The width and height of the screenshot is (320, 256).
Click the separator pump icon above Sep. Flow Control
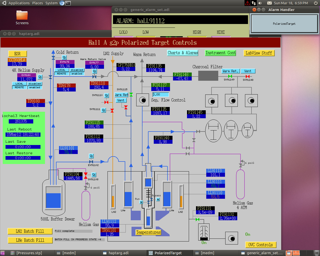(x=142, y=100)
